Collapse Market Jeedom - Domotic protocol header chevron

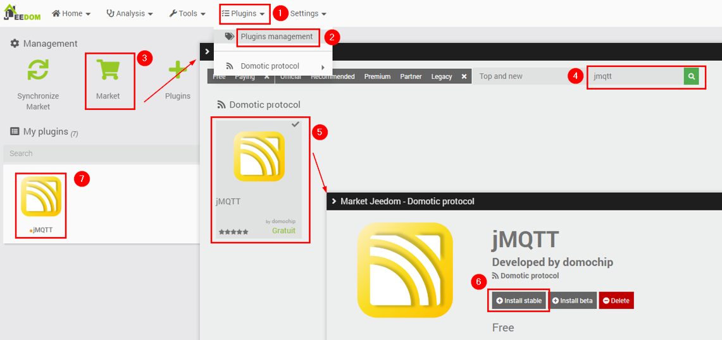pyautogui.click(x=334, y=201)
